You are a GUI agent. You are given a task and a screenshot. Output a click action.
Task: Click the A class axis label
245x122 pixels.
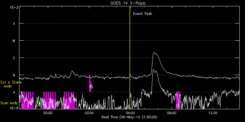(x=14, y=92)
